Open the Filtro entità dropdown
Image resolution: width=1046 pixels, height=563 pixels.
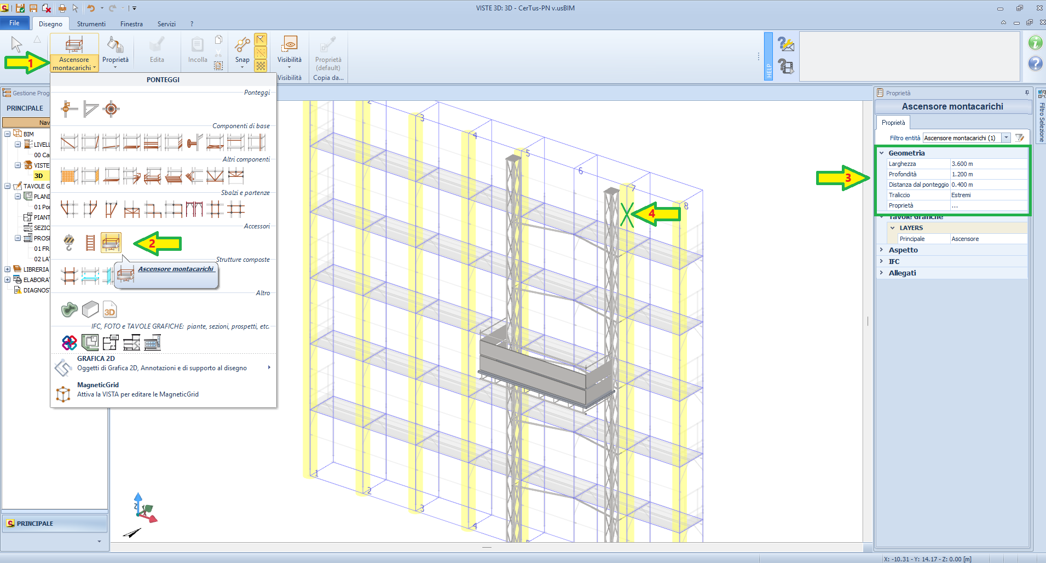(1006, 138)
